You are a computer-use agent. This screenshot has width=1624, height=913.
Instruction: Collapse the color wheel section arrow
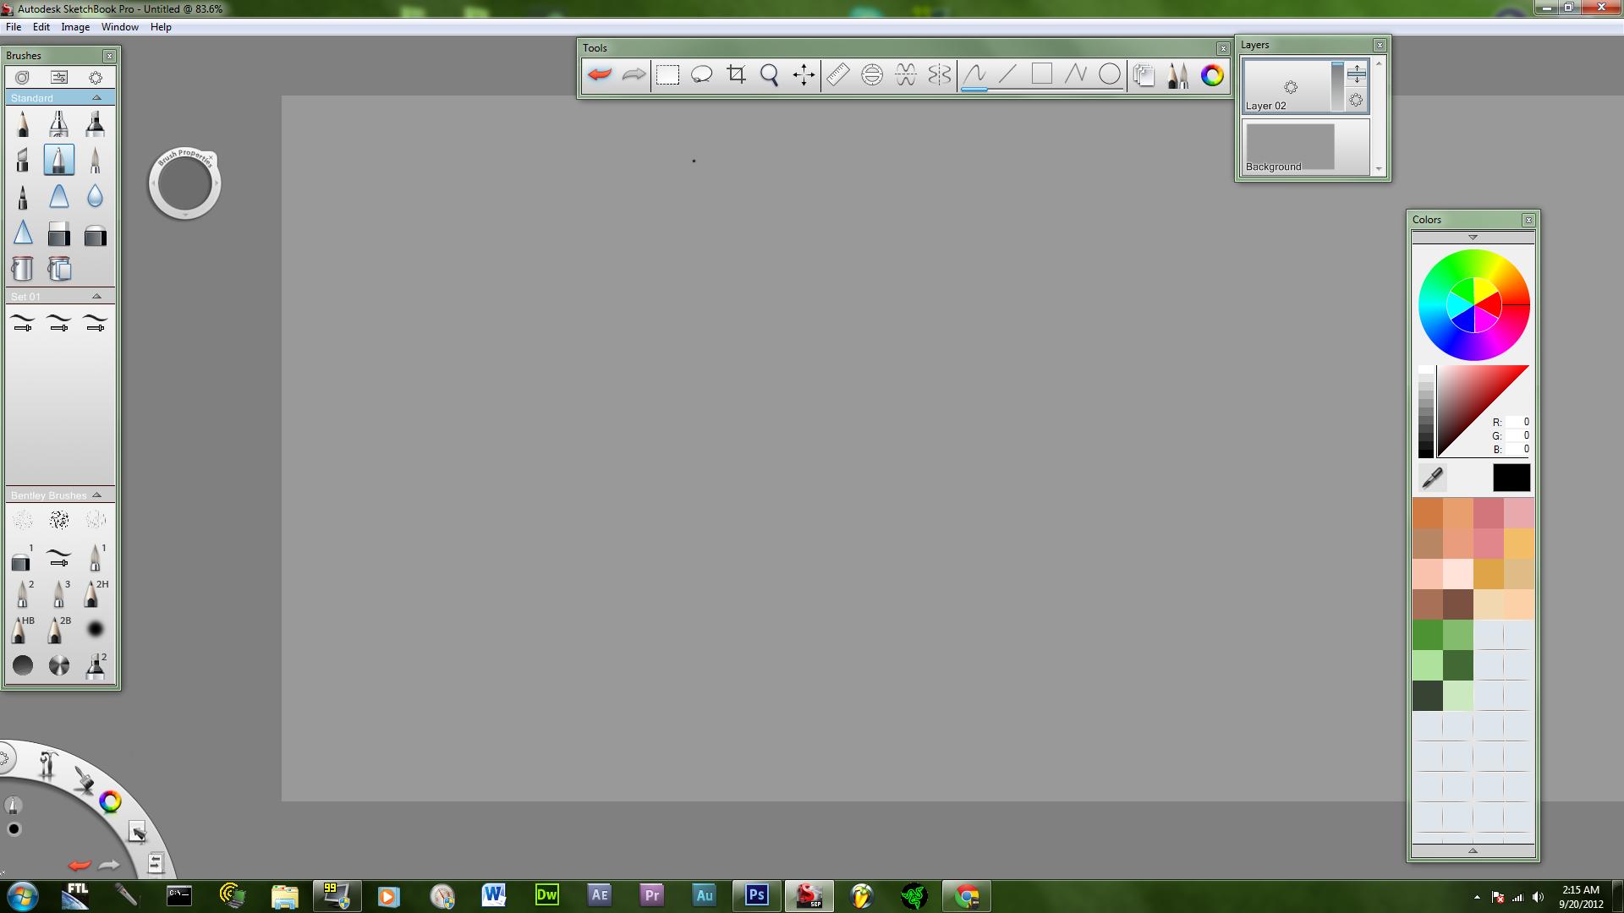click(1473, 238)
